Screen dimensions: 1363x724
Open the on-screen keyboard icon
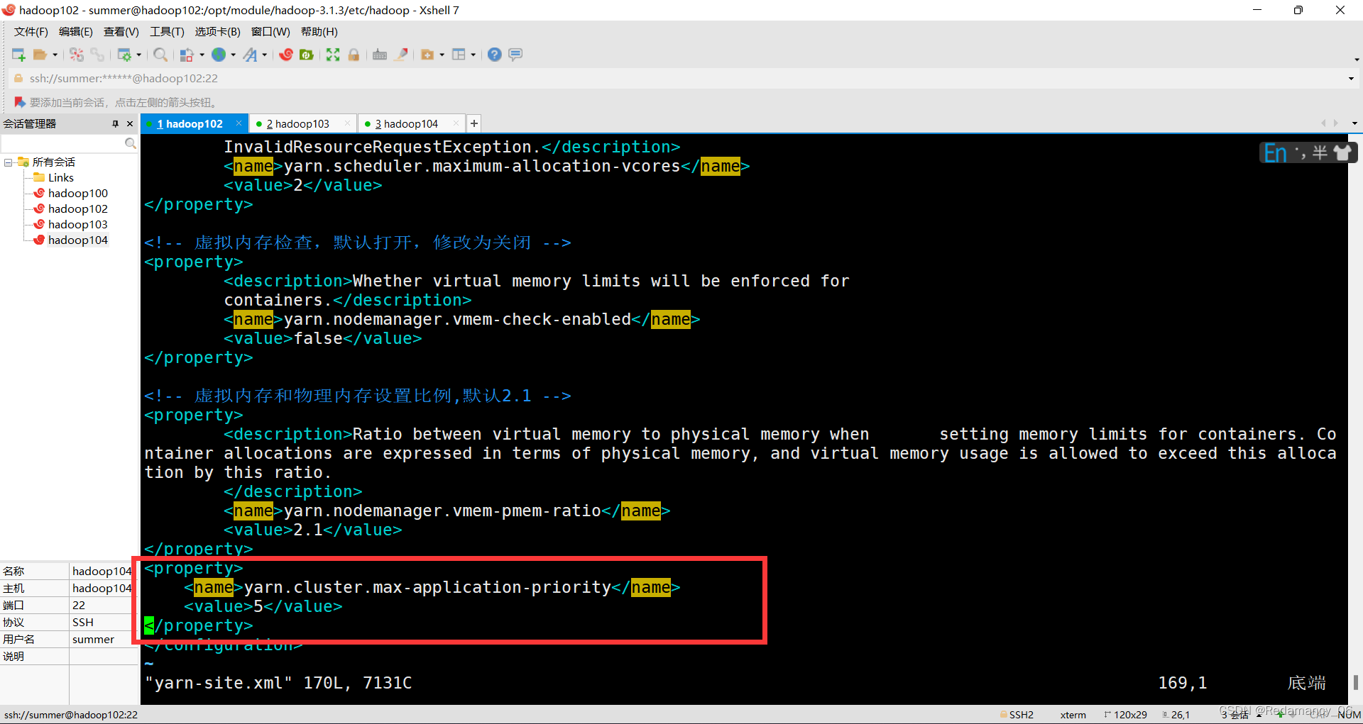[x=379, y=55]
